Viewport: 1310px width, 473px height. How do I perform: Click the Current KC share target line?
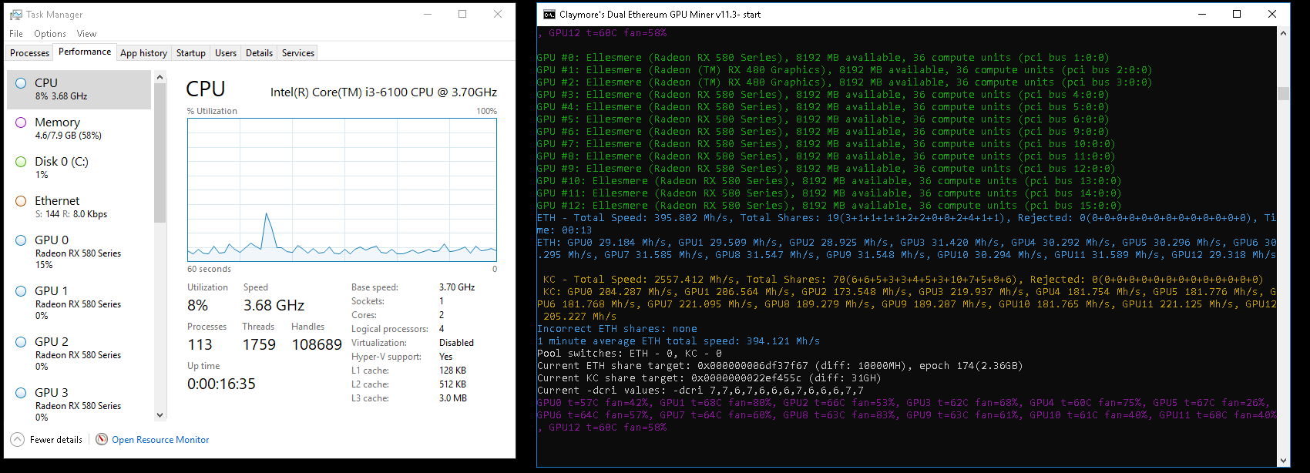click(709, 378)
